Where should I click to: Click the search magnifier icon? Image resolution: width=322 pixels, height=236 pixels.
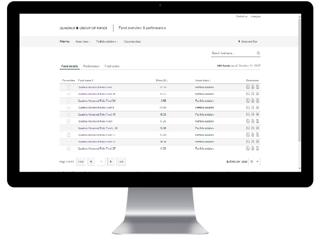[x=258, y=53]
